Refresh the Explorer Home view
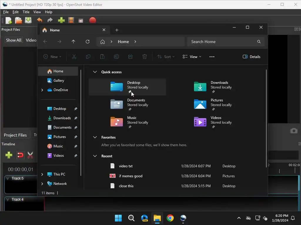301x225 pixels. pos(88,42)
